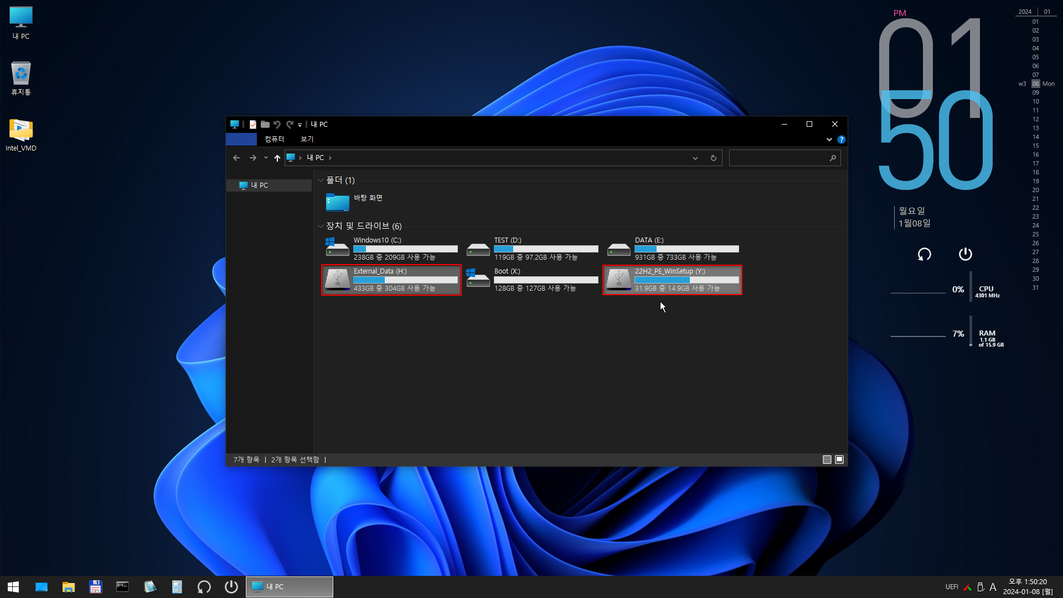
Task: Click the 2개 항목 선택함 status text
Action: pos(295,460)
